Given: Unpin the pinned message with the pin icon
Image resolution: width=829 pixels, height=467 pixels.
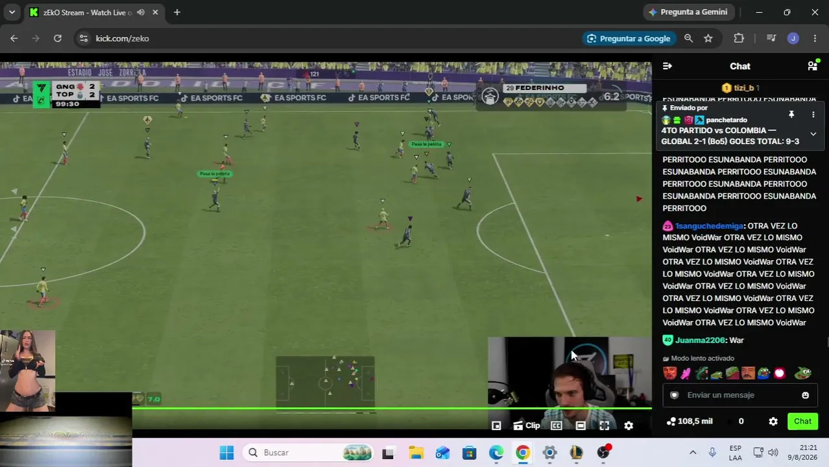Looking at the screenshot, I should pyautogui.click(x=791, y=115).
